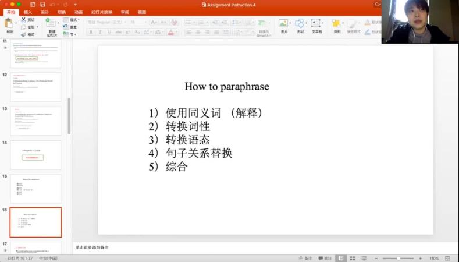This screenshot has height=262, width=459.
Task: Toggle Bold formatting
Action: point(91,32)
